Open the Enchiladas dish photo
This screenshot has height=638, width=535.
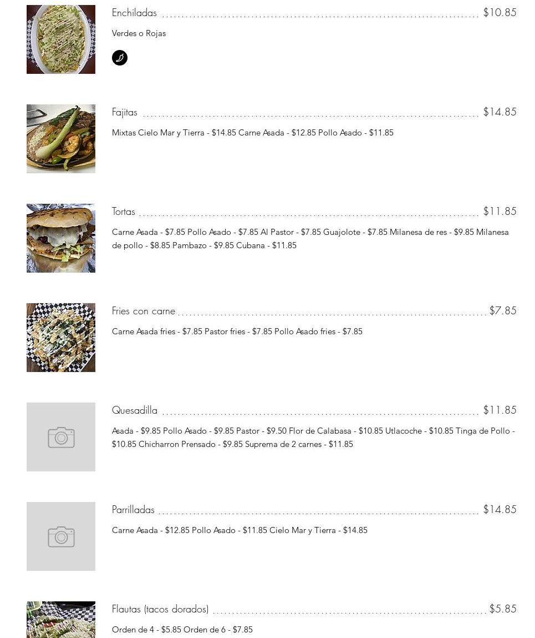coord(61,39)
